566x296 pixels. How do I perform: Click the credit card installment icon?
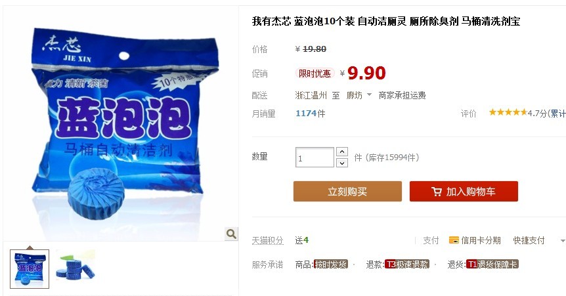click(x=454, y=240)
